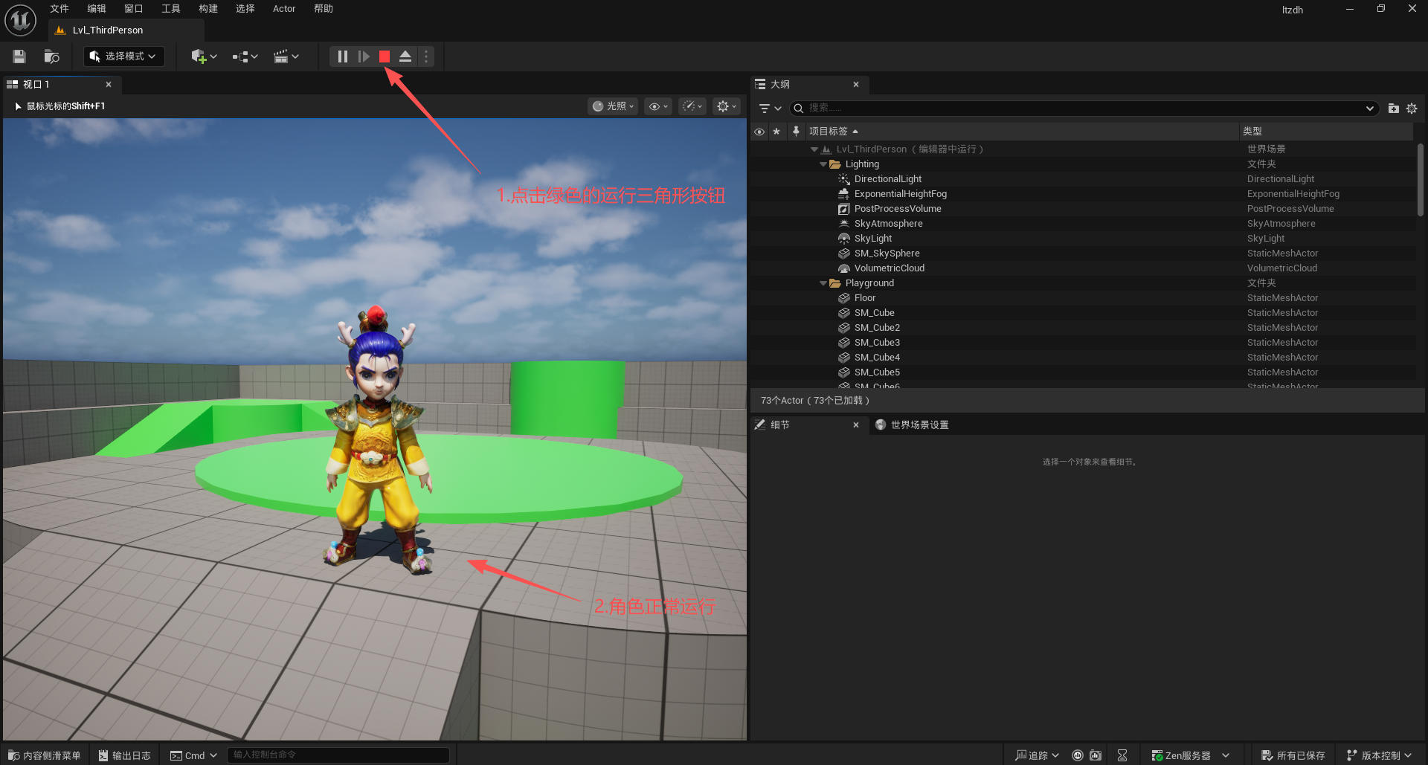This screenshot has height=765, width=1428.
Task: Open the 构建 menu
Action: (x=208, y=9)
